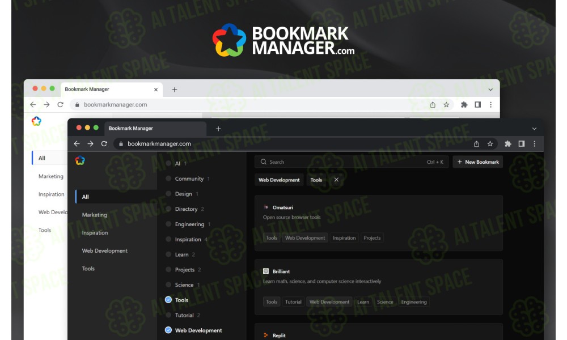The width and height of the screenshot is (567, 340).
Task: Click the New Bookmark button
Action: click(477, 162)
